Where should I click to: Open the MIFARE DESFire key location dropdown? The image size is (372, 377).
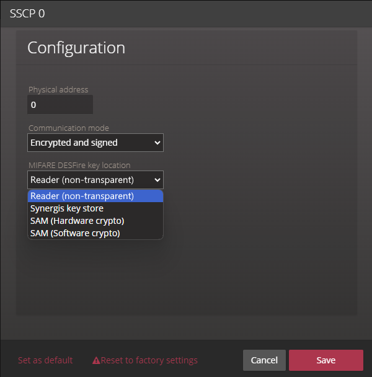95,180
